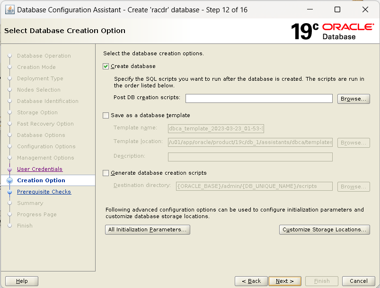The image size is (380, 288).
Task: Browse for post DB creation scripts
Action: point(353,99)
